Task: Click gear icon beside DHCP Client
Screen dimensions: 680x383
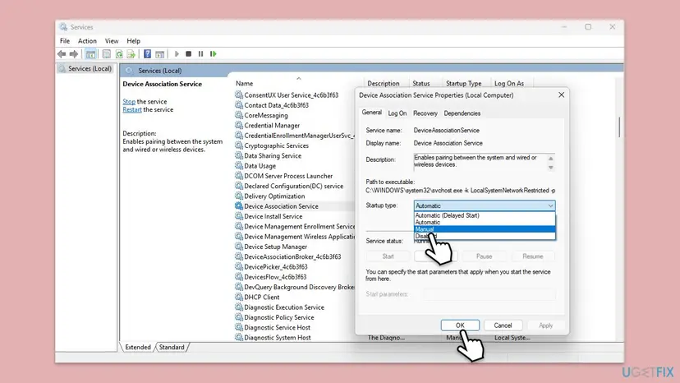Action: pyautogui.click(x=239, y=297)
